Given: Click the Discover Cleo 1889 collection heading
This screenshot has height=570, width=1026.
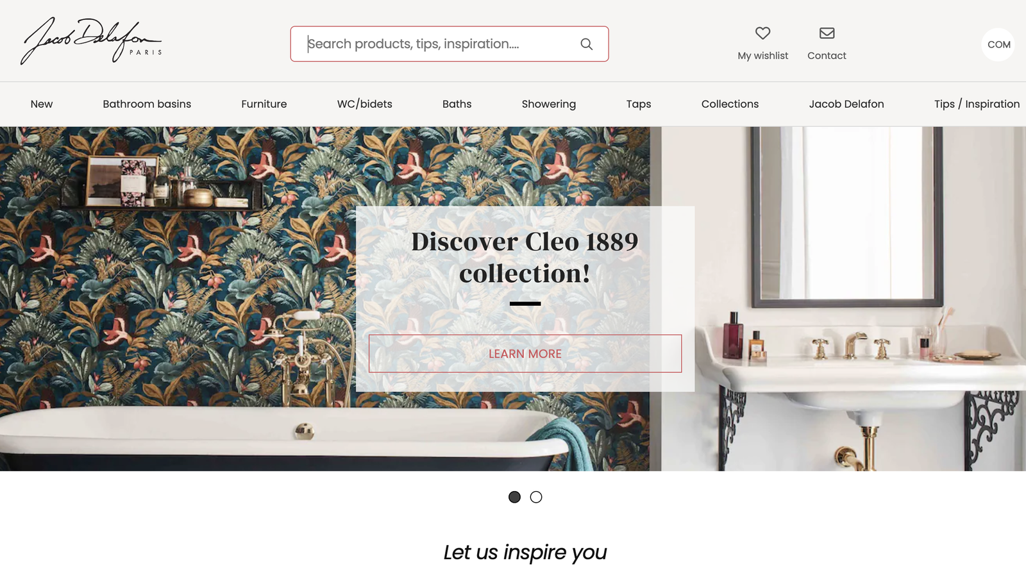Looking at the screenshot, I should pos(525,258).
